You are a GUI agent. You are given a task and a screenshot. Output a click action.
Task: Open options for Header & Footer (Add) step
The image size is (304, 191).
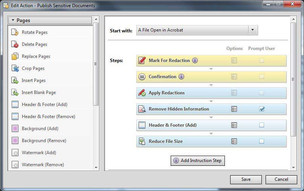pos(234,125)
